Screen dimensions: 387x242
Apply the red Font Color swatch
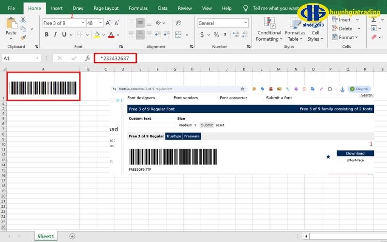(111, 35)
